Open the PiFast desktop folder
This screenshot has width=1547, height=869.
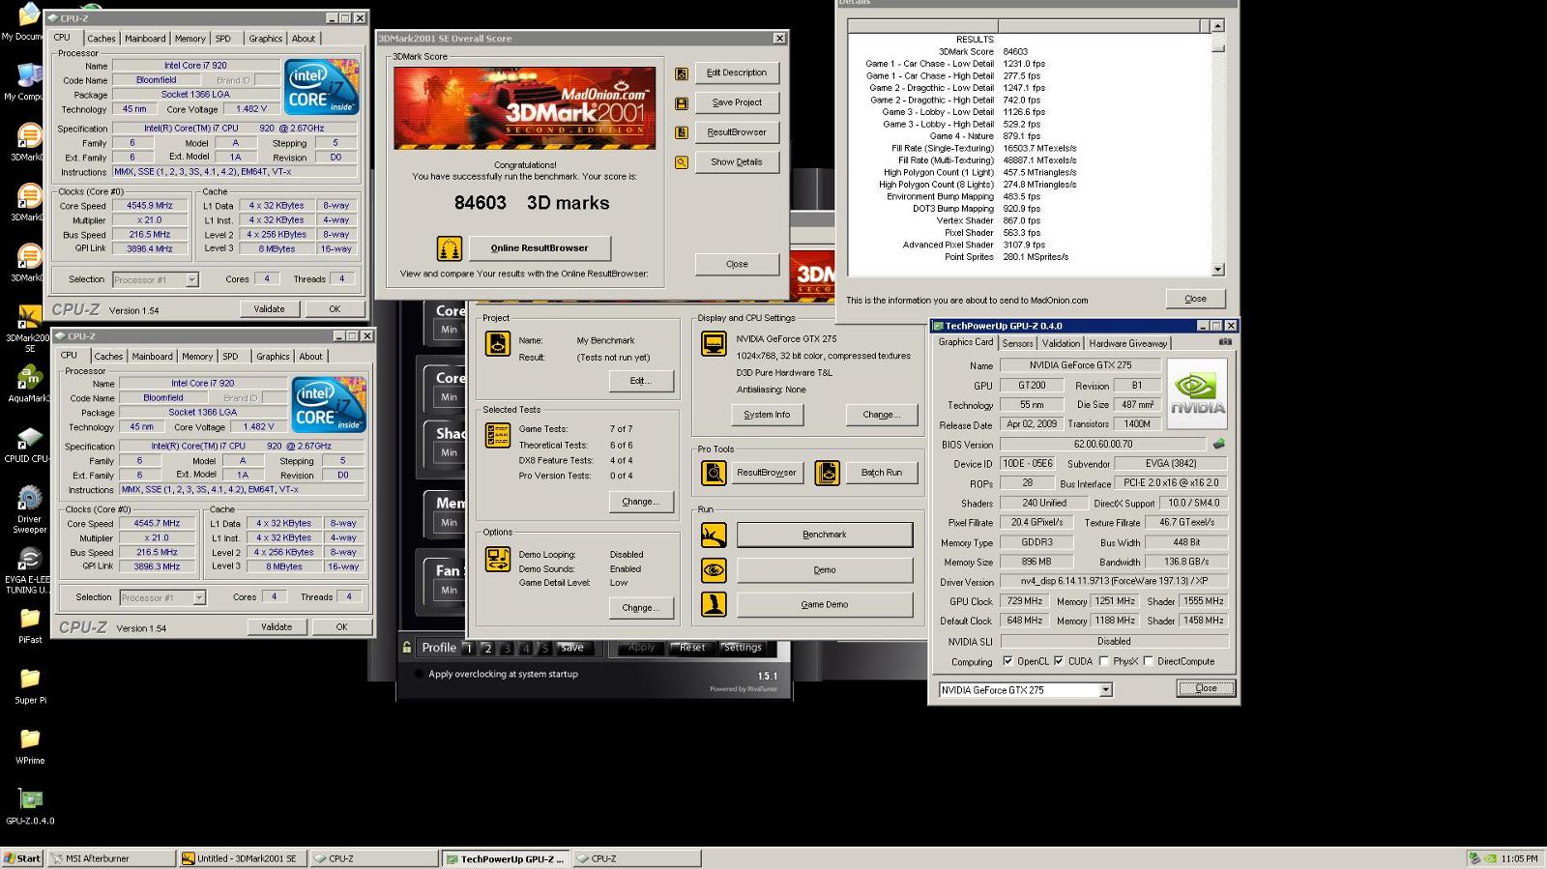[x=30, y=625]
